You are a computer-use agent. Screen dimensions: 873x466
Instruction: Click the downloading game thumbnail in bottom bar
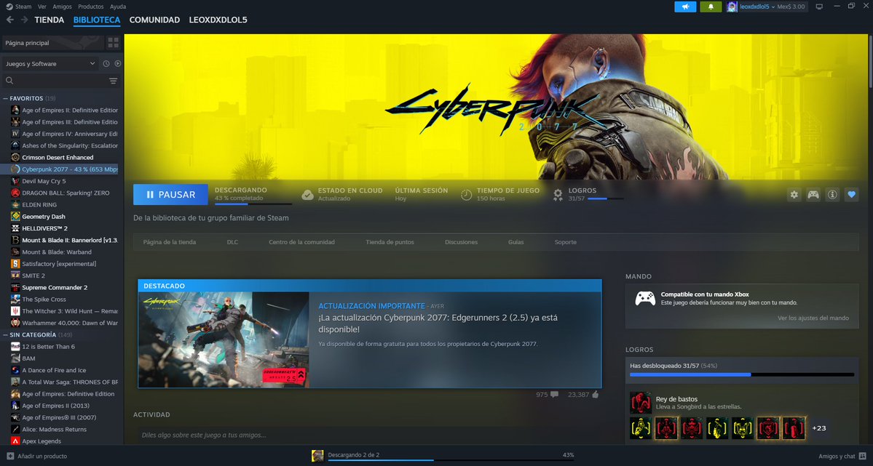coord(317,456)
